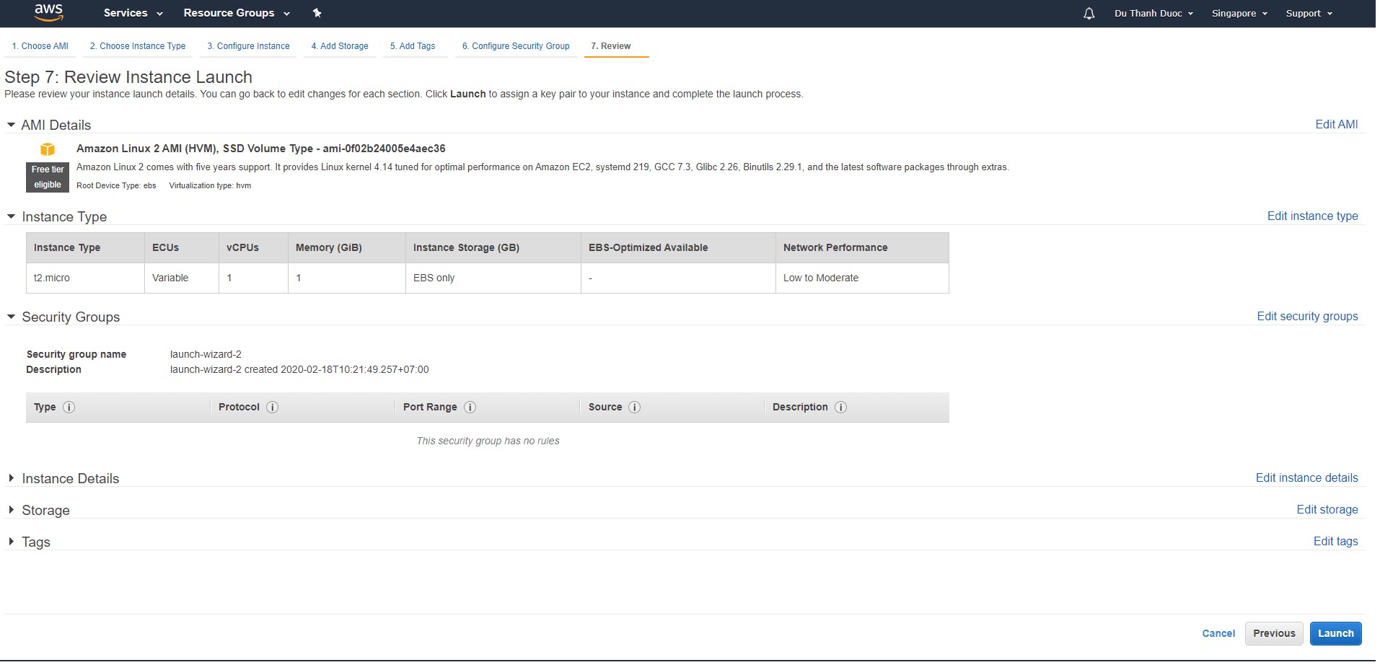Click info icon next to Source column

(635, 408)
